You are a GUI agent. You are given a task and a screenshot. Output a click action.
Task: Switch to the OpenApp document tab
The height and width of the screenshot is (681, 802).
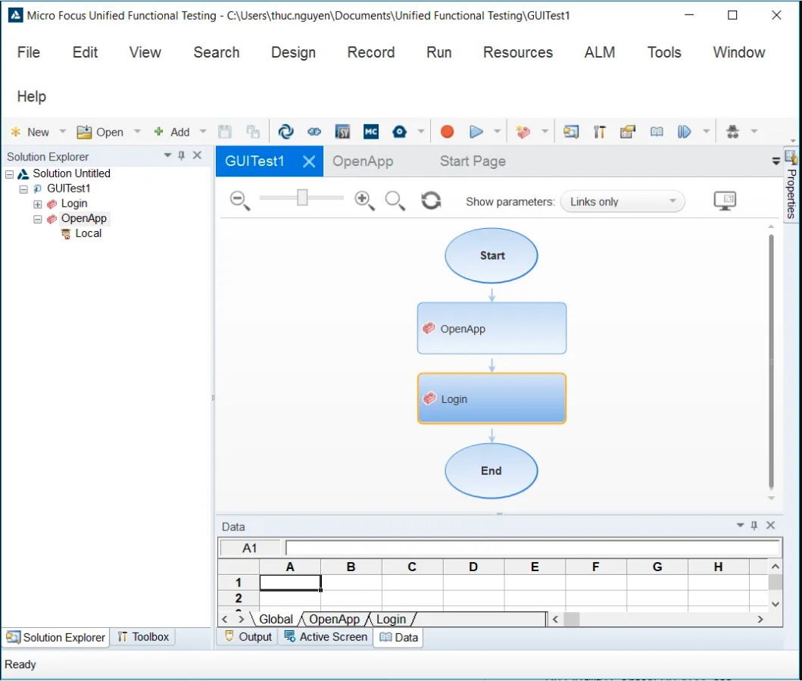(x=363, y=161)
